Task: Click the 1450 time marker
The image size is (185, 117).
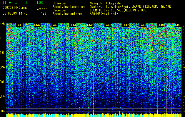Action: point(178,25)
